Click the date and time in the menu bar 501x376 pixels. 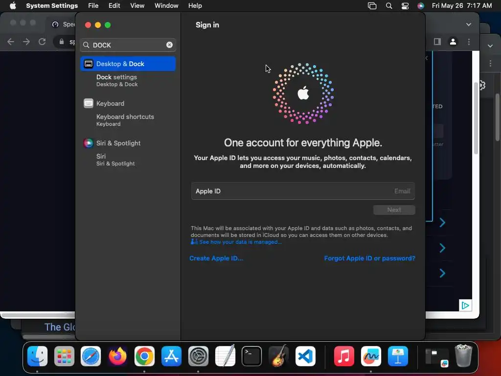point(462,6)
